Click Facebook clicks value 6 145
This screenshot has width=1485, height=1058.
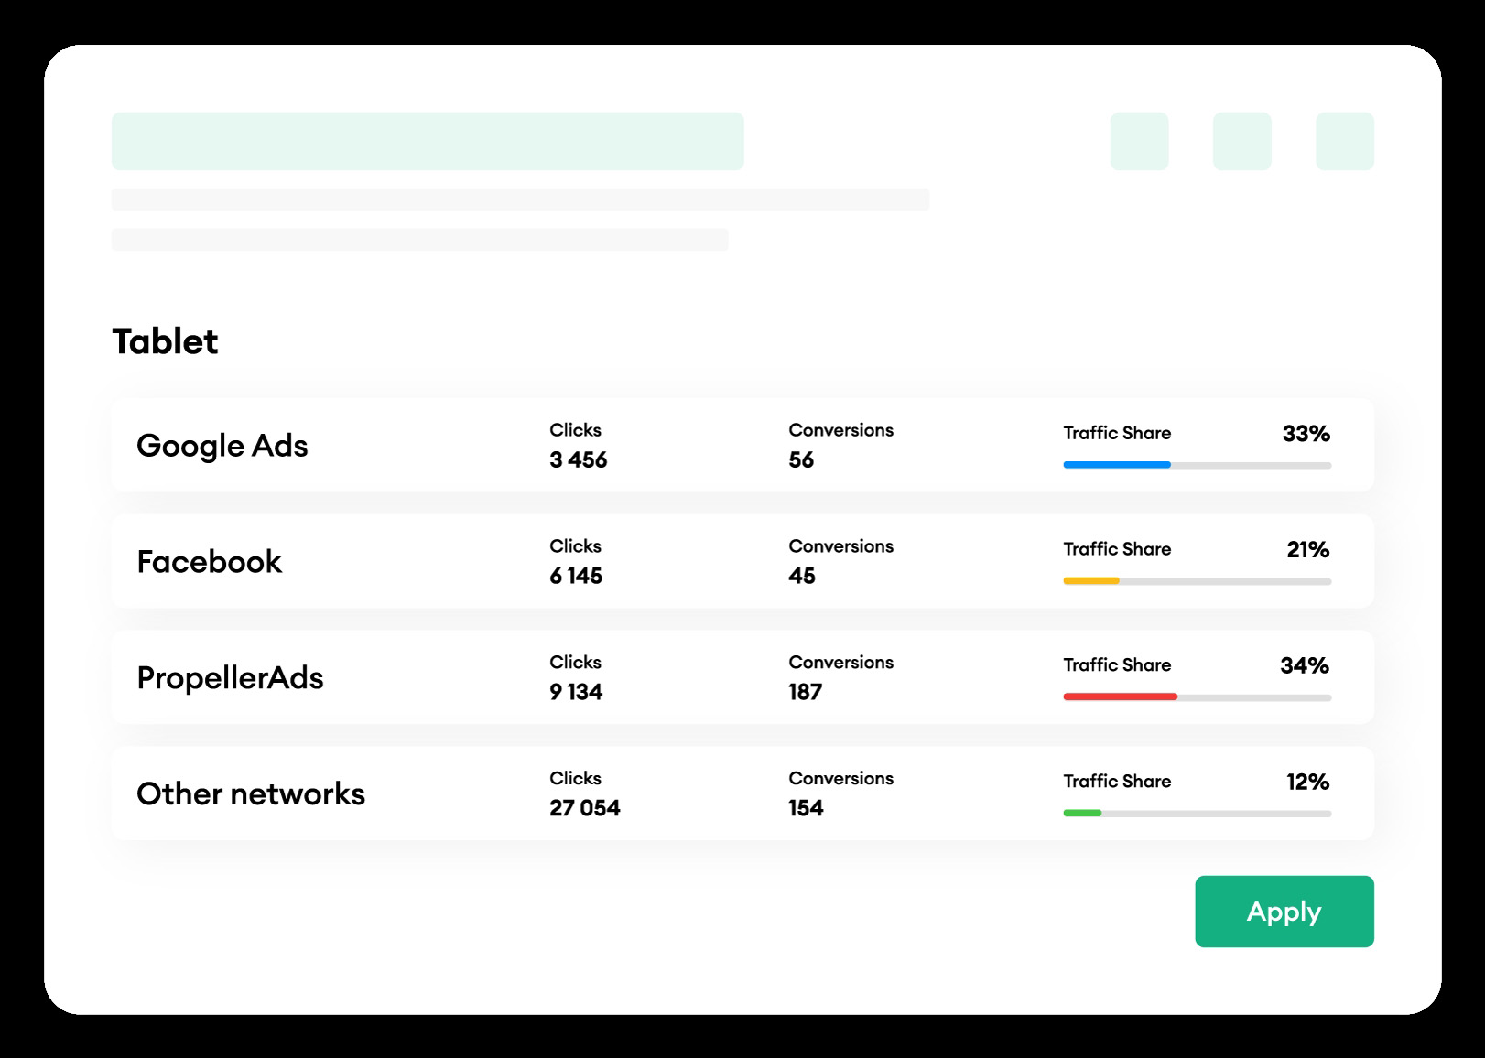(575, 576)
